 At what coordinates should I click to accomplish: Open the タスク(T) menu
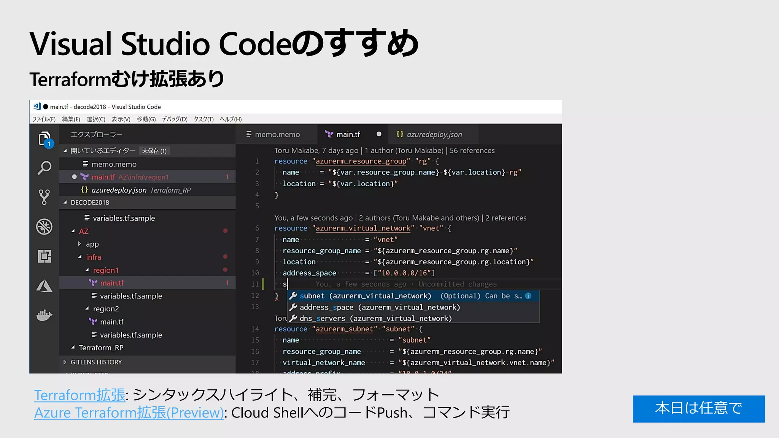203,119
